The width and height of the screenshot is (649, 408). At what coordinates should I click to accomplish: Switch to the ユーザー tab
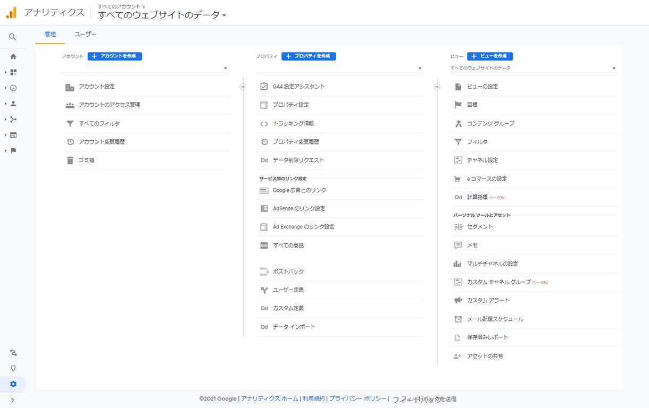tap(85, 34)
